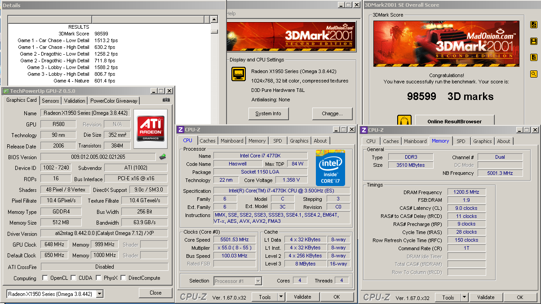Open the Online ResultBrowser
Viewport: 541px width, 304px height.
pyautogui.click(x=455, y=121)
